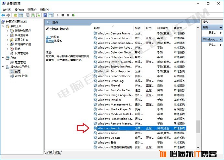Select the Windows Event Collector row
Image resolution: width=224 pixels, height=160 pixels.
pos(140,76)
